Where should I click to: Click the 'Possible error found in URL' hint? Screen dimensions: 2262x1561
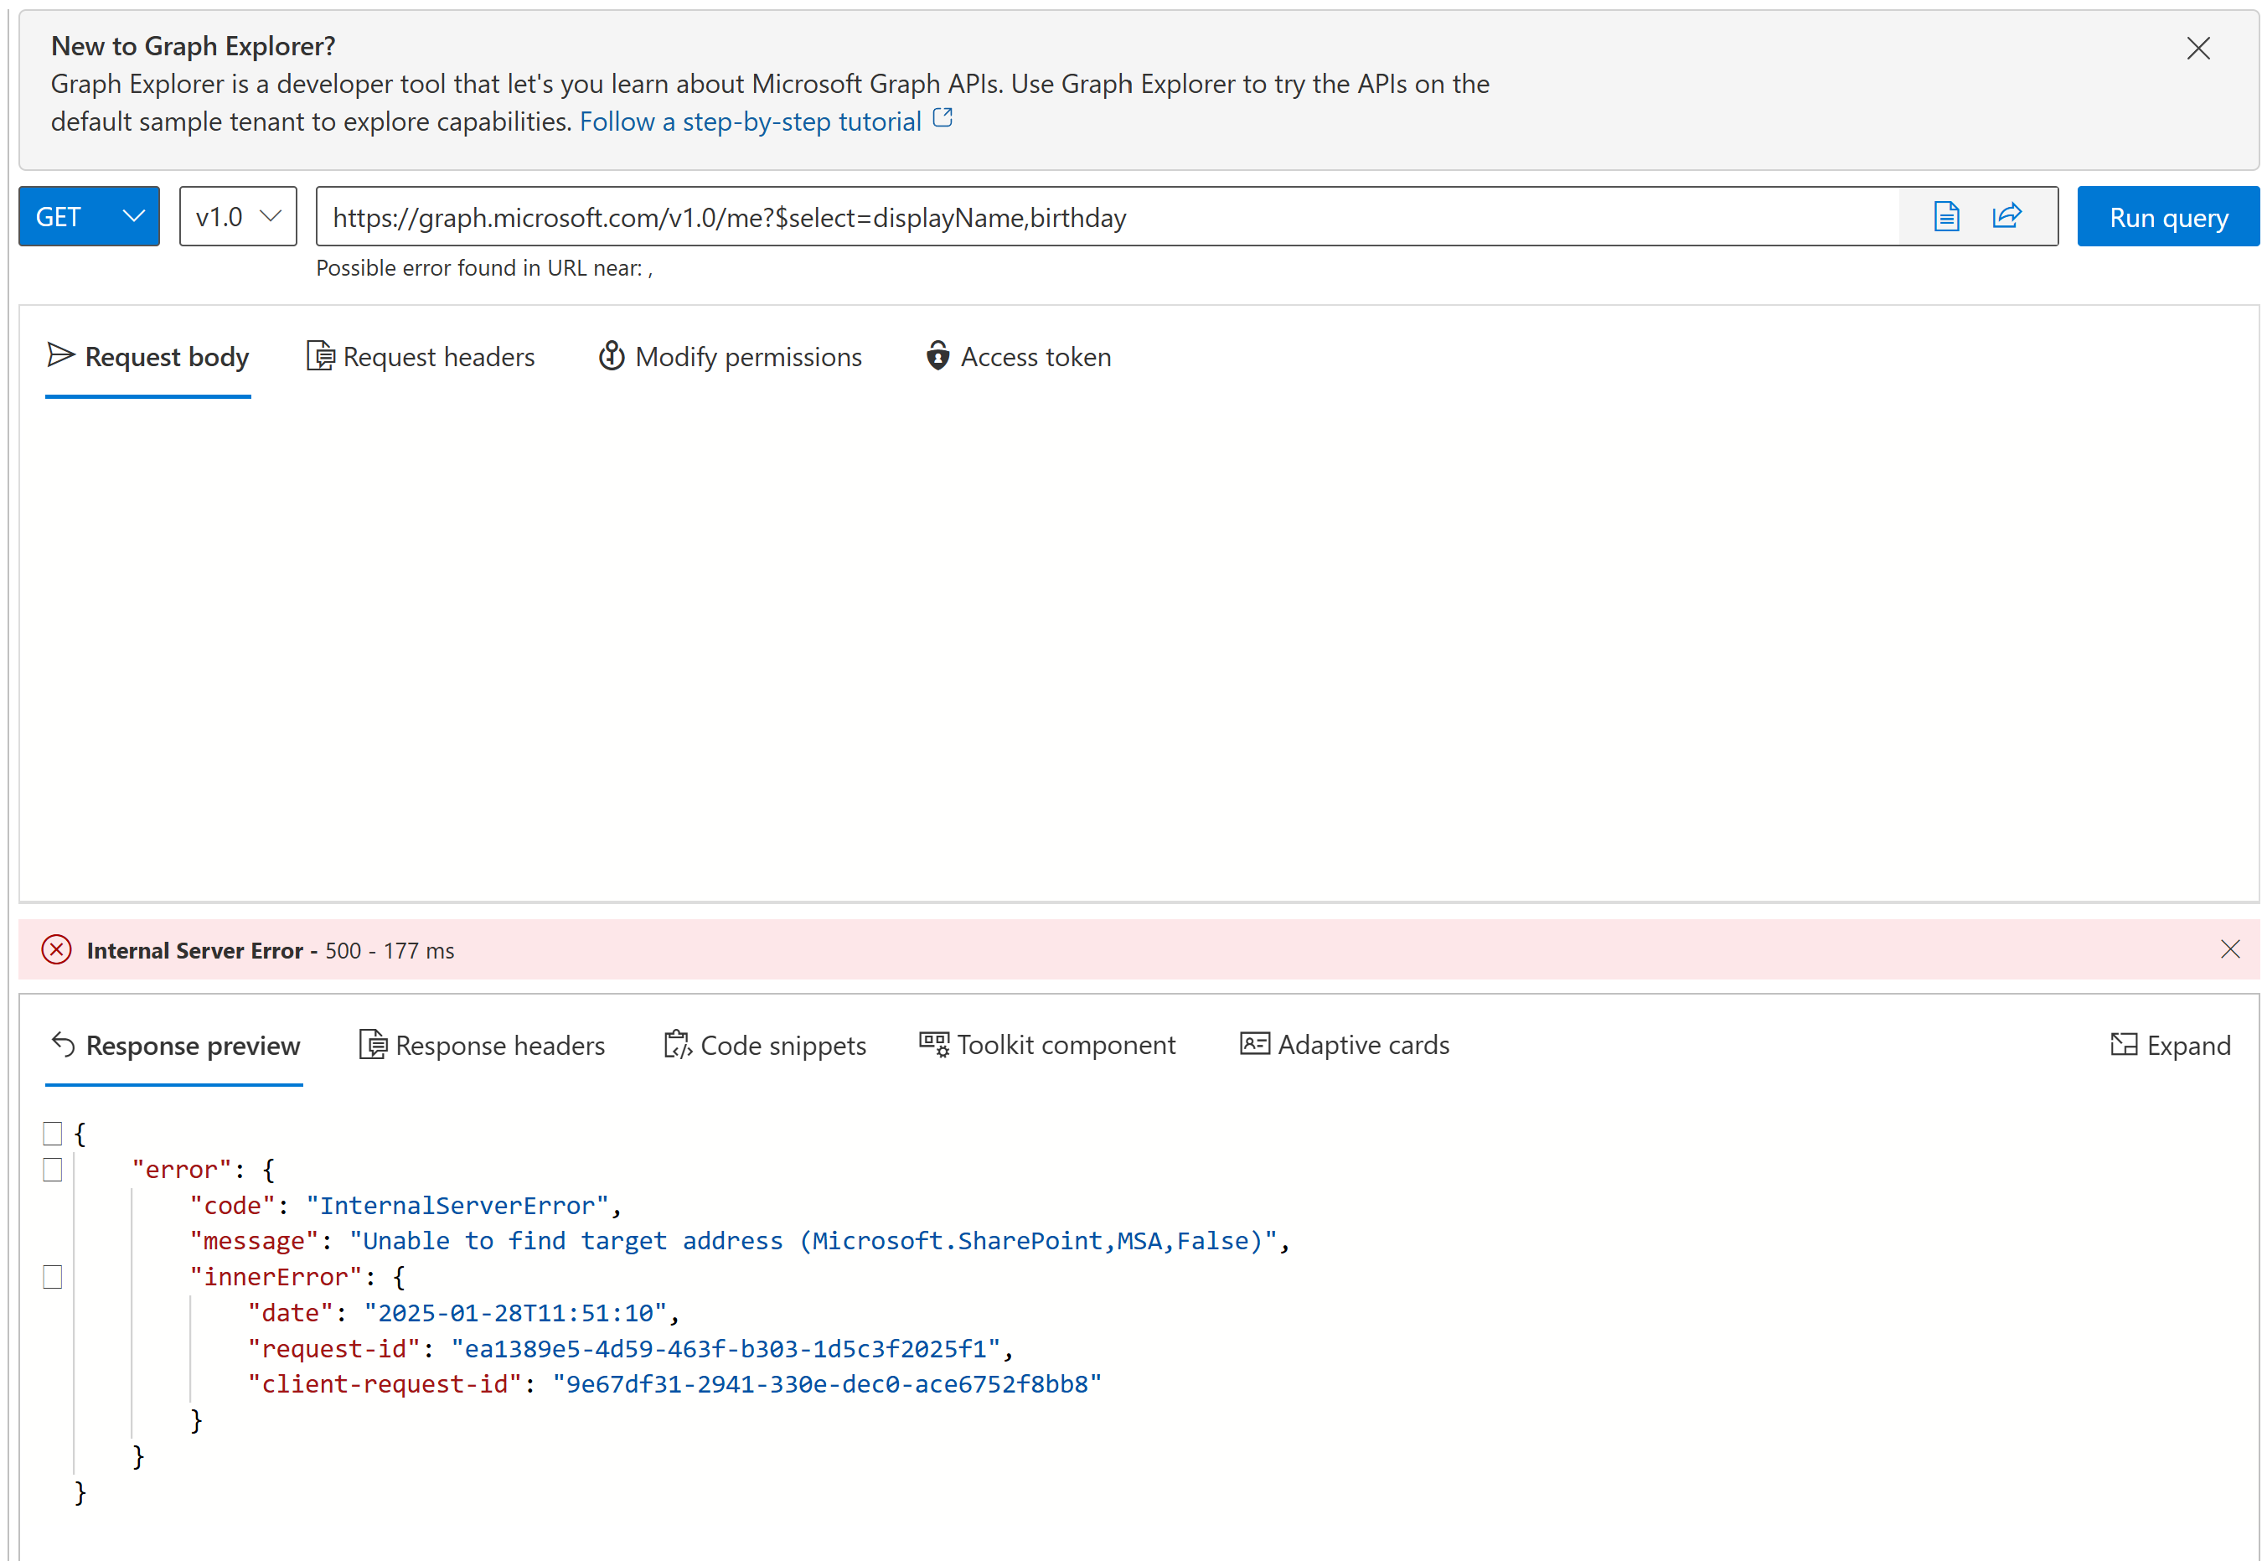pos(484,268)
